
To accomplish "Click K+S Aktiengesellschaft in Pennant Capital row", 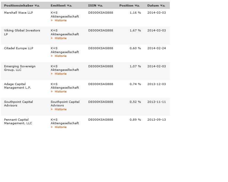I will tap(65, 121).
